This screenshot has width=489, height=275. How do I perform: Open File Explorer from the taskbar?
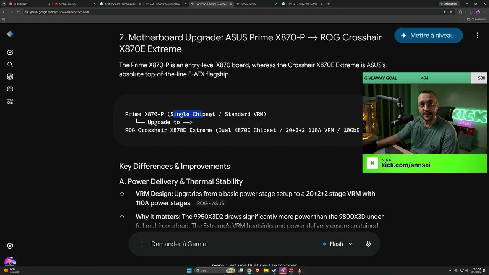coord(266,270)
